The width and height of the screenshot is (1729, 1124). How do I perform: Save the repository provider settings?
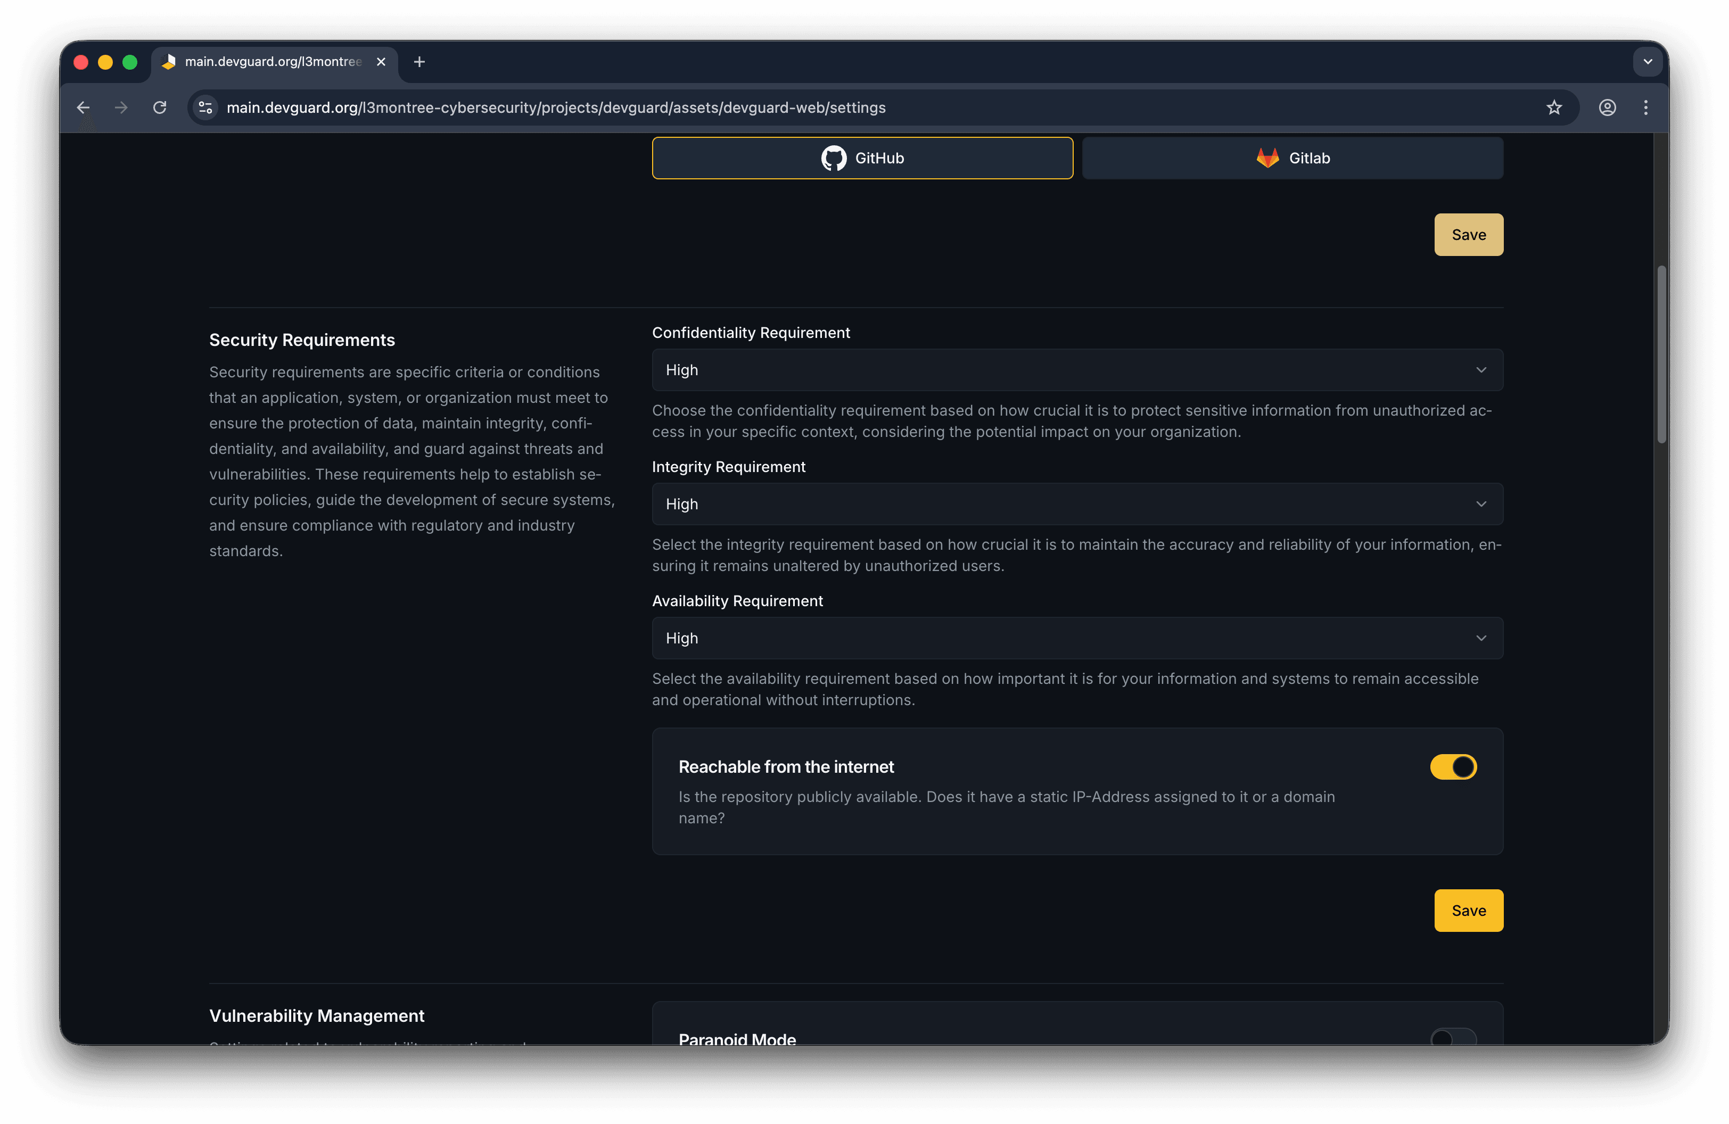1468,235
